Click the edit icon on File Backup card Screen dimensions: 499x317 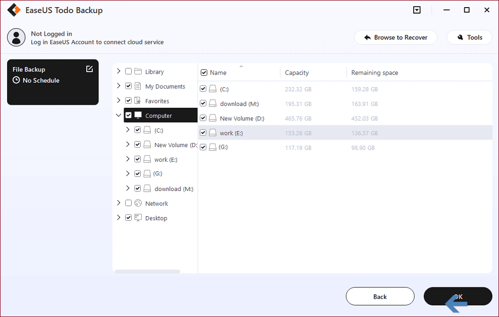coord(89,69)
